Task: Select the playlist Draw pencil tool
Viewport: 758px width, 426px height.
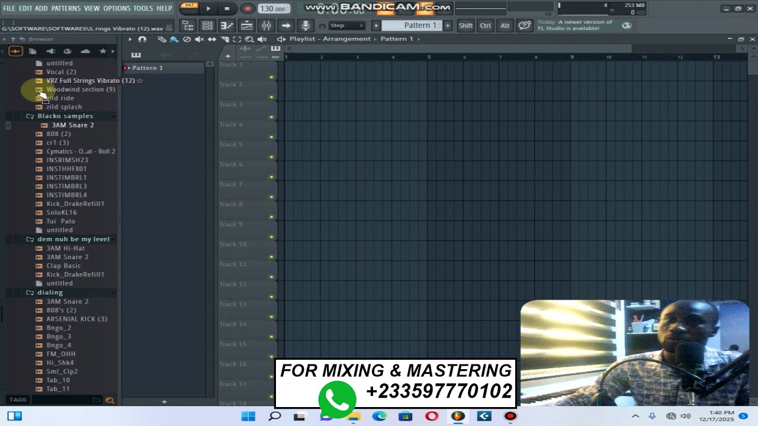Action: coord(162,39)
